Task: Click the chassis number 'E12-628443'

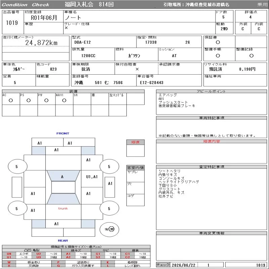Action: [152, 83]
